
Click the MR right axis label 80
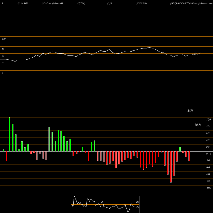click(208, 127)
